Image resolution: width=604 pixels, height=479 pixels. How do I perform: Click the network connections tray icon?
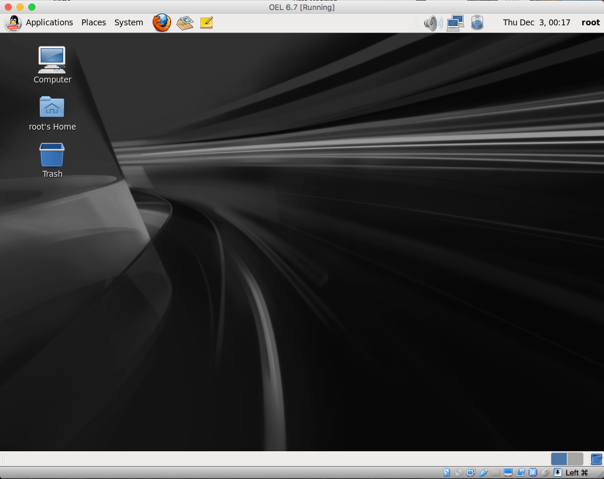tap(455, 23)
